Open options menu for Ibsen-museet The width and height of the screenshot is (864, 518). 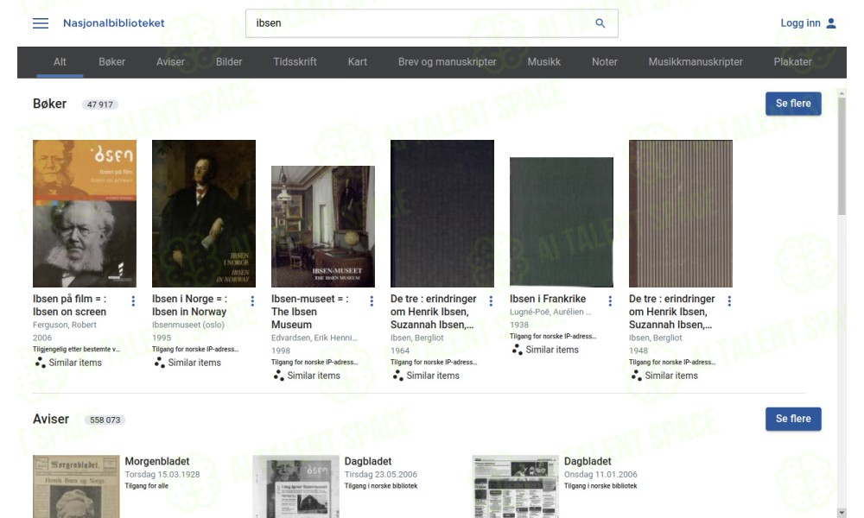pyautogui.click(x=372, y=300)
